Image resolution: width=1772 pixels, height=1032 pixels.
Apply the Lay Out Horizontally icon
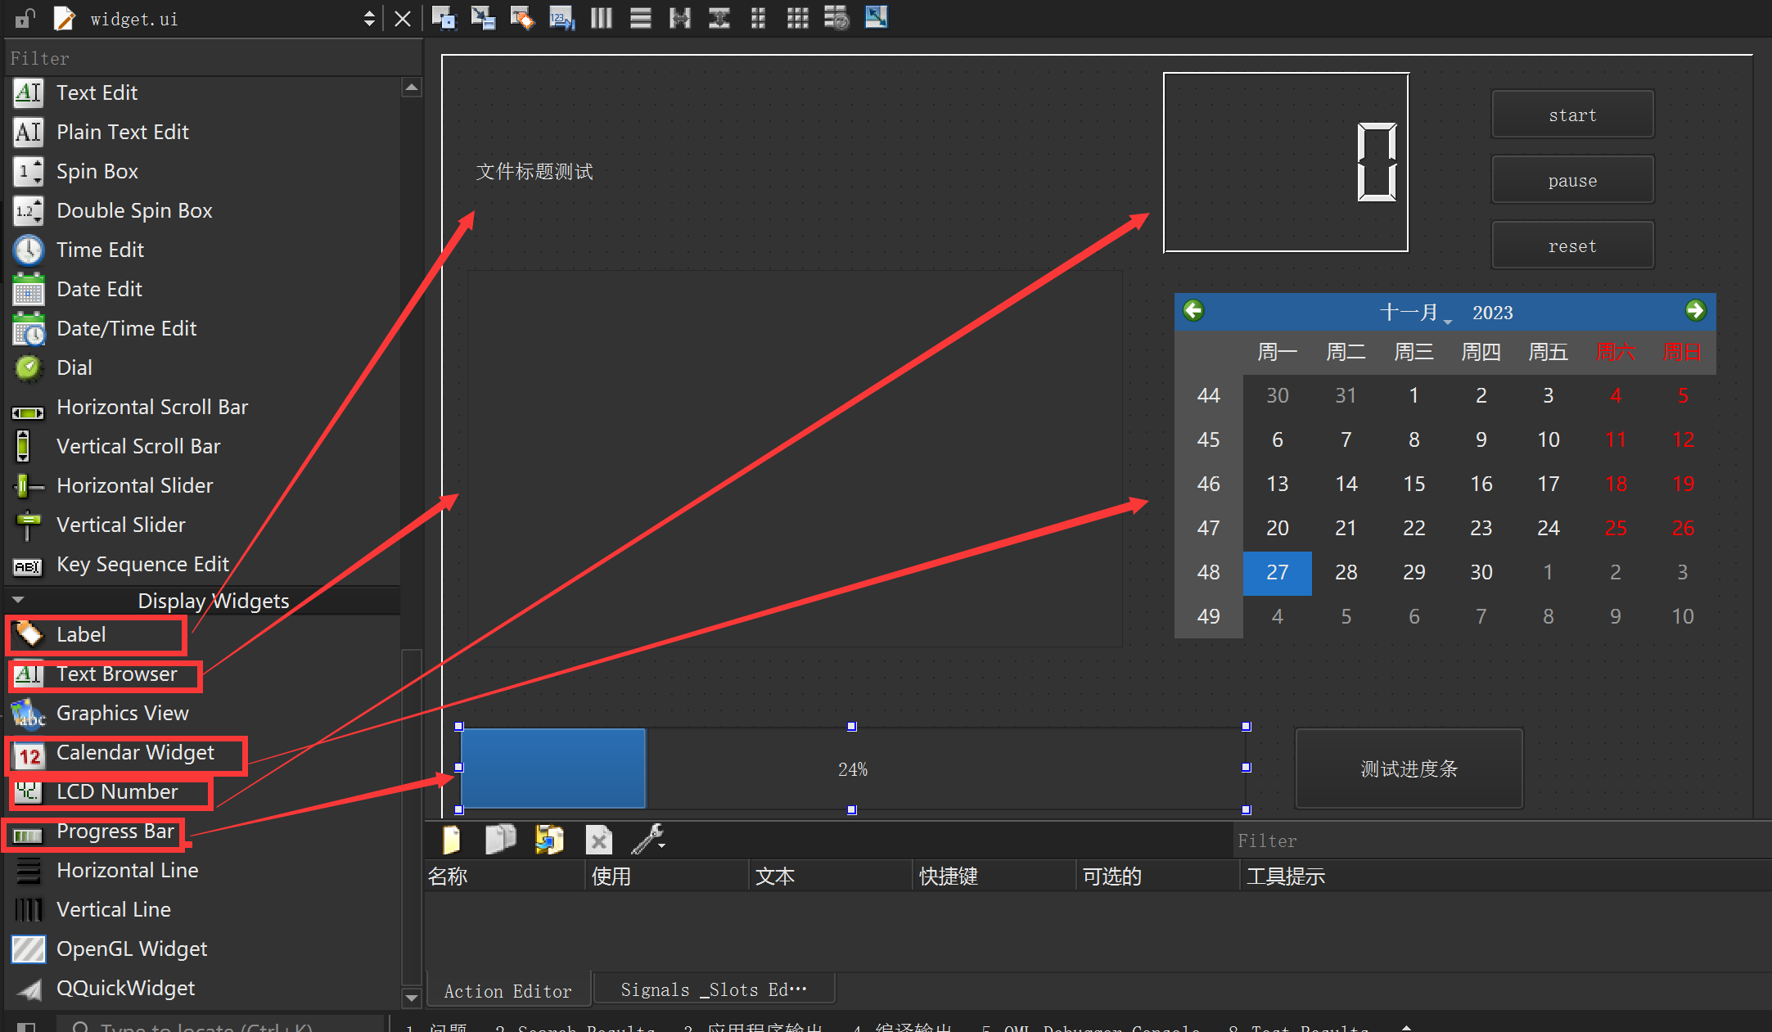(601, 17)
